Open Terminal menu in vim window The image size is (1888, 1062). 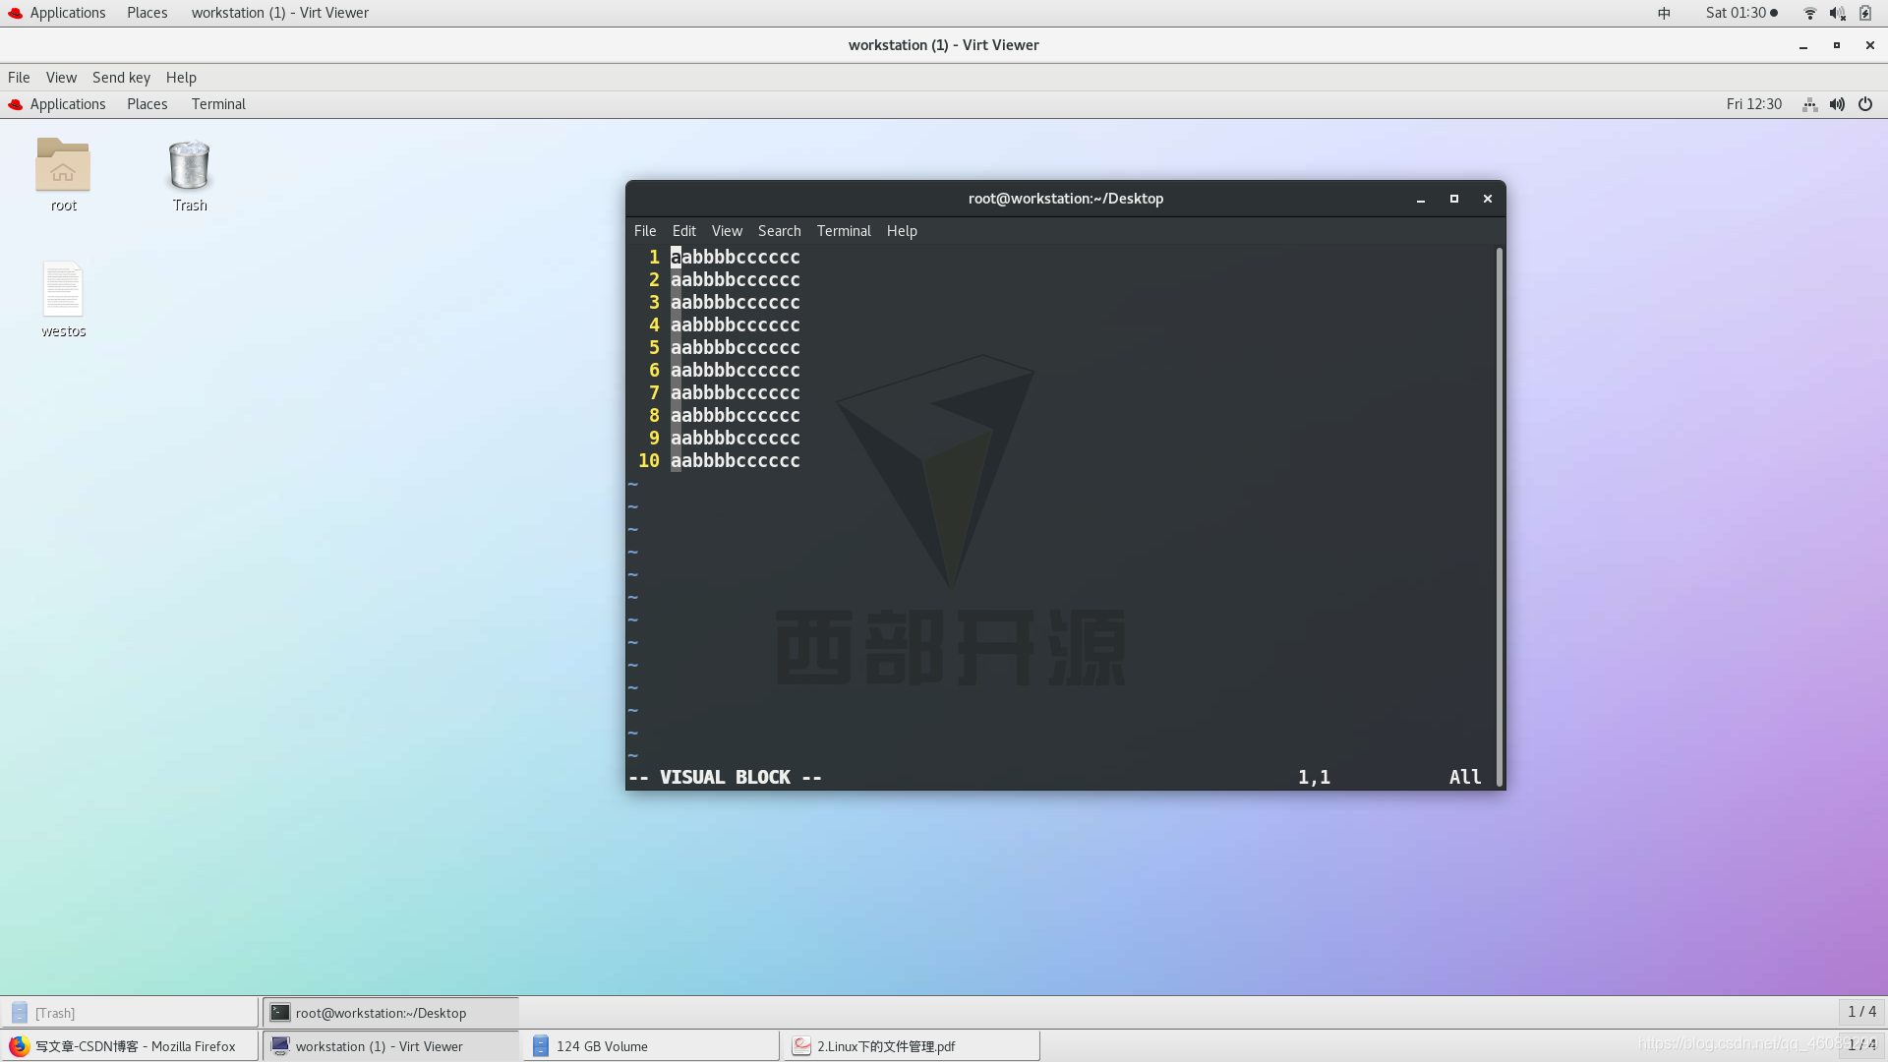(843, 231)
